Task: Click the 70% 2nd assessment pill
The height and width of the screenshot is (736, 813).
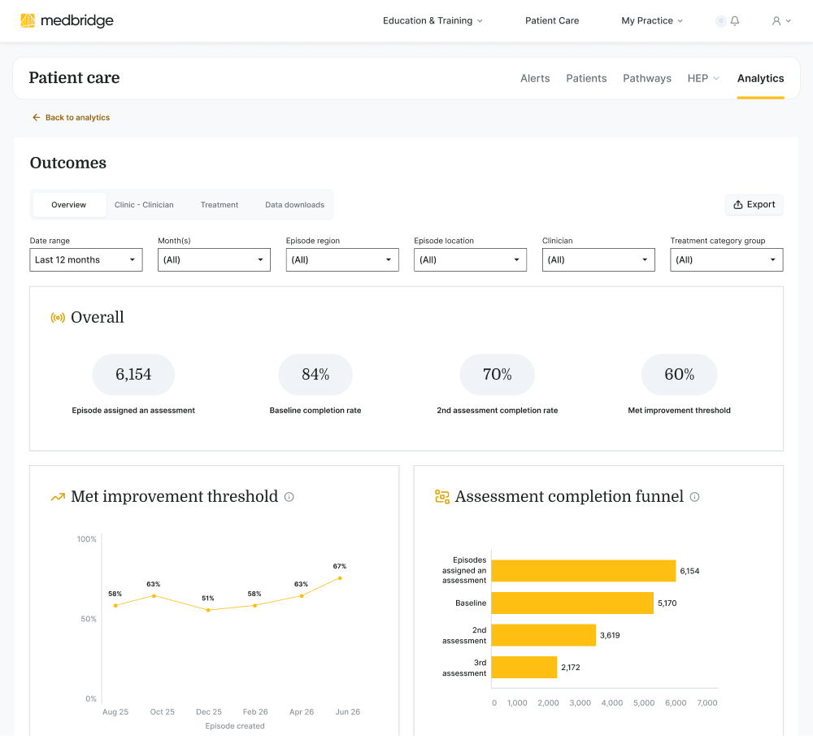Action: [498, 374]
